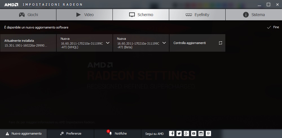Open AMD Facebook page icon
Viewport: 282px width, 138px height.
click(172, 133)
